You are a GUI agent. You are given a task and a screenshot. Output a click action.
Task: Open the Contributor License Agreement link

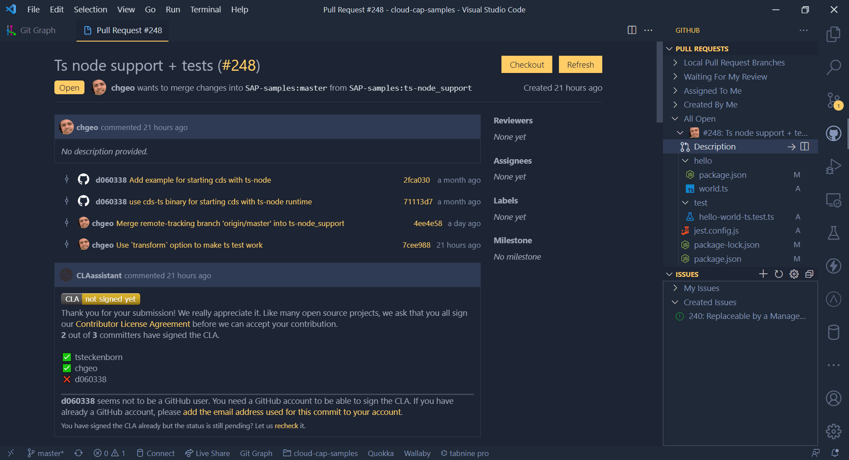[133, 324]
